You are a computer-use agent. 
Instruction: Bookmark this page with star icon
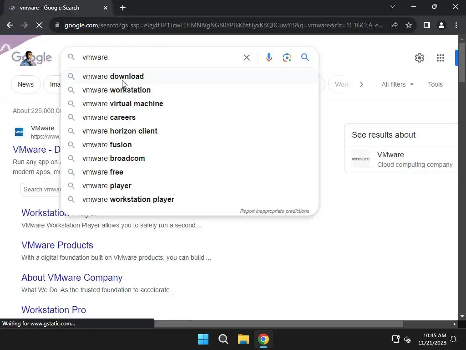[x=409, y=26]
